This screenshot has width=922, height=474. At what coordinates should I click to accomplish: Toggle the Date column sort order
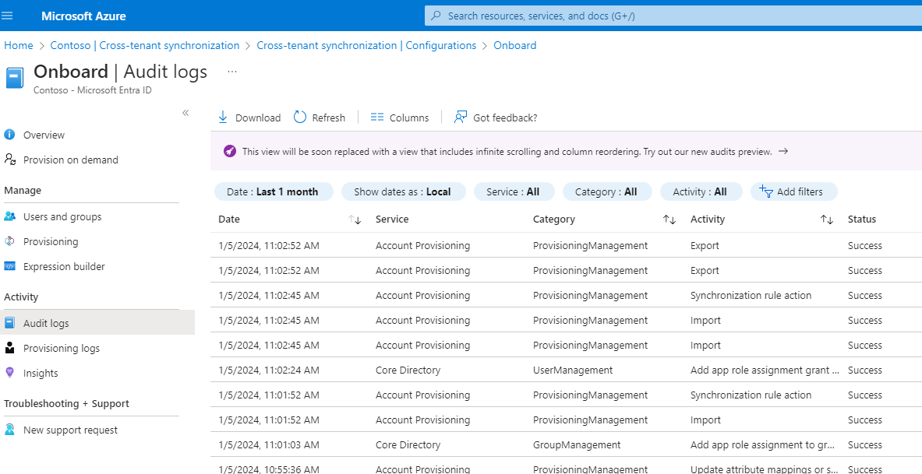tap(355, 219)
